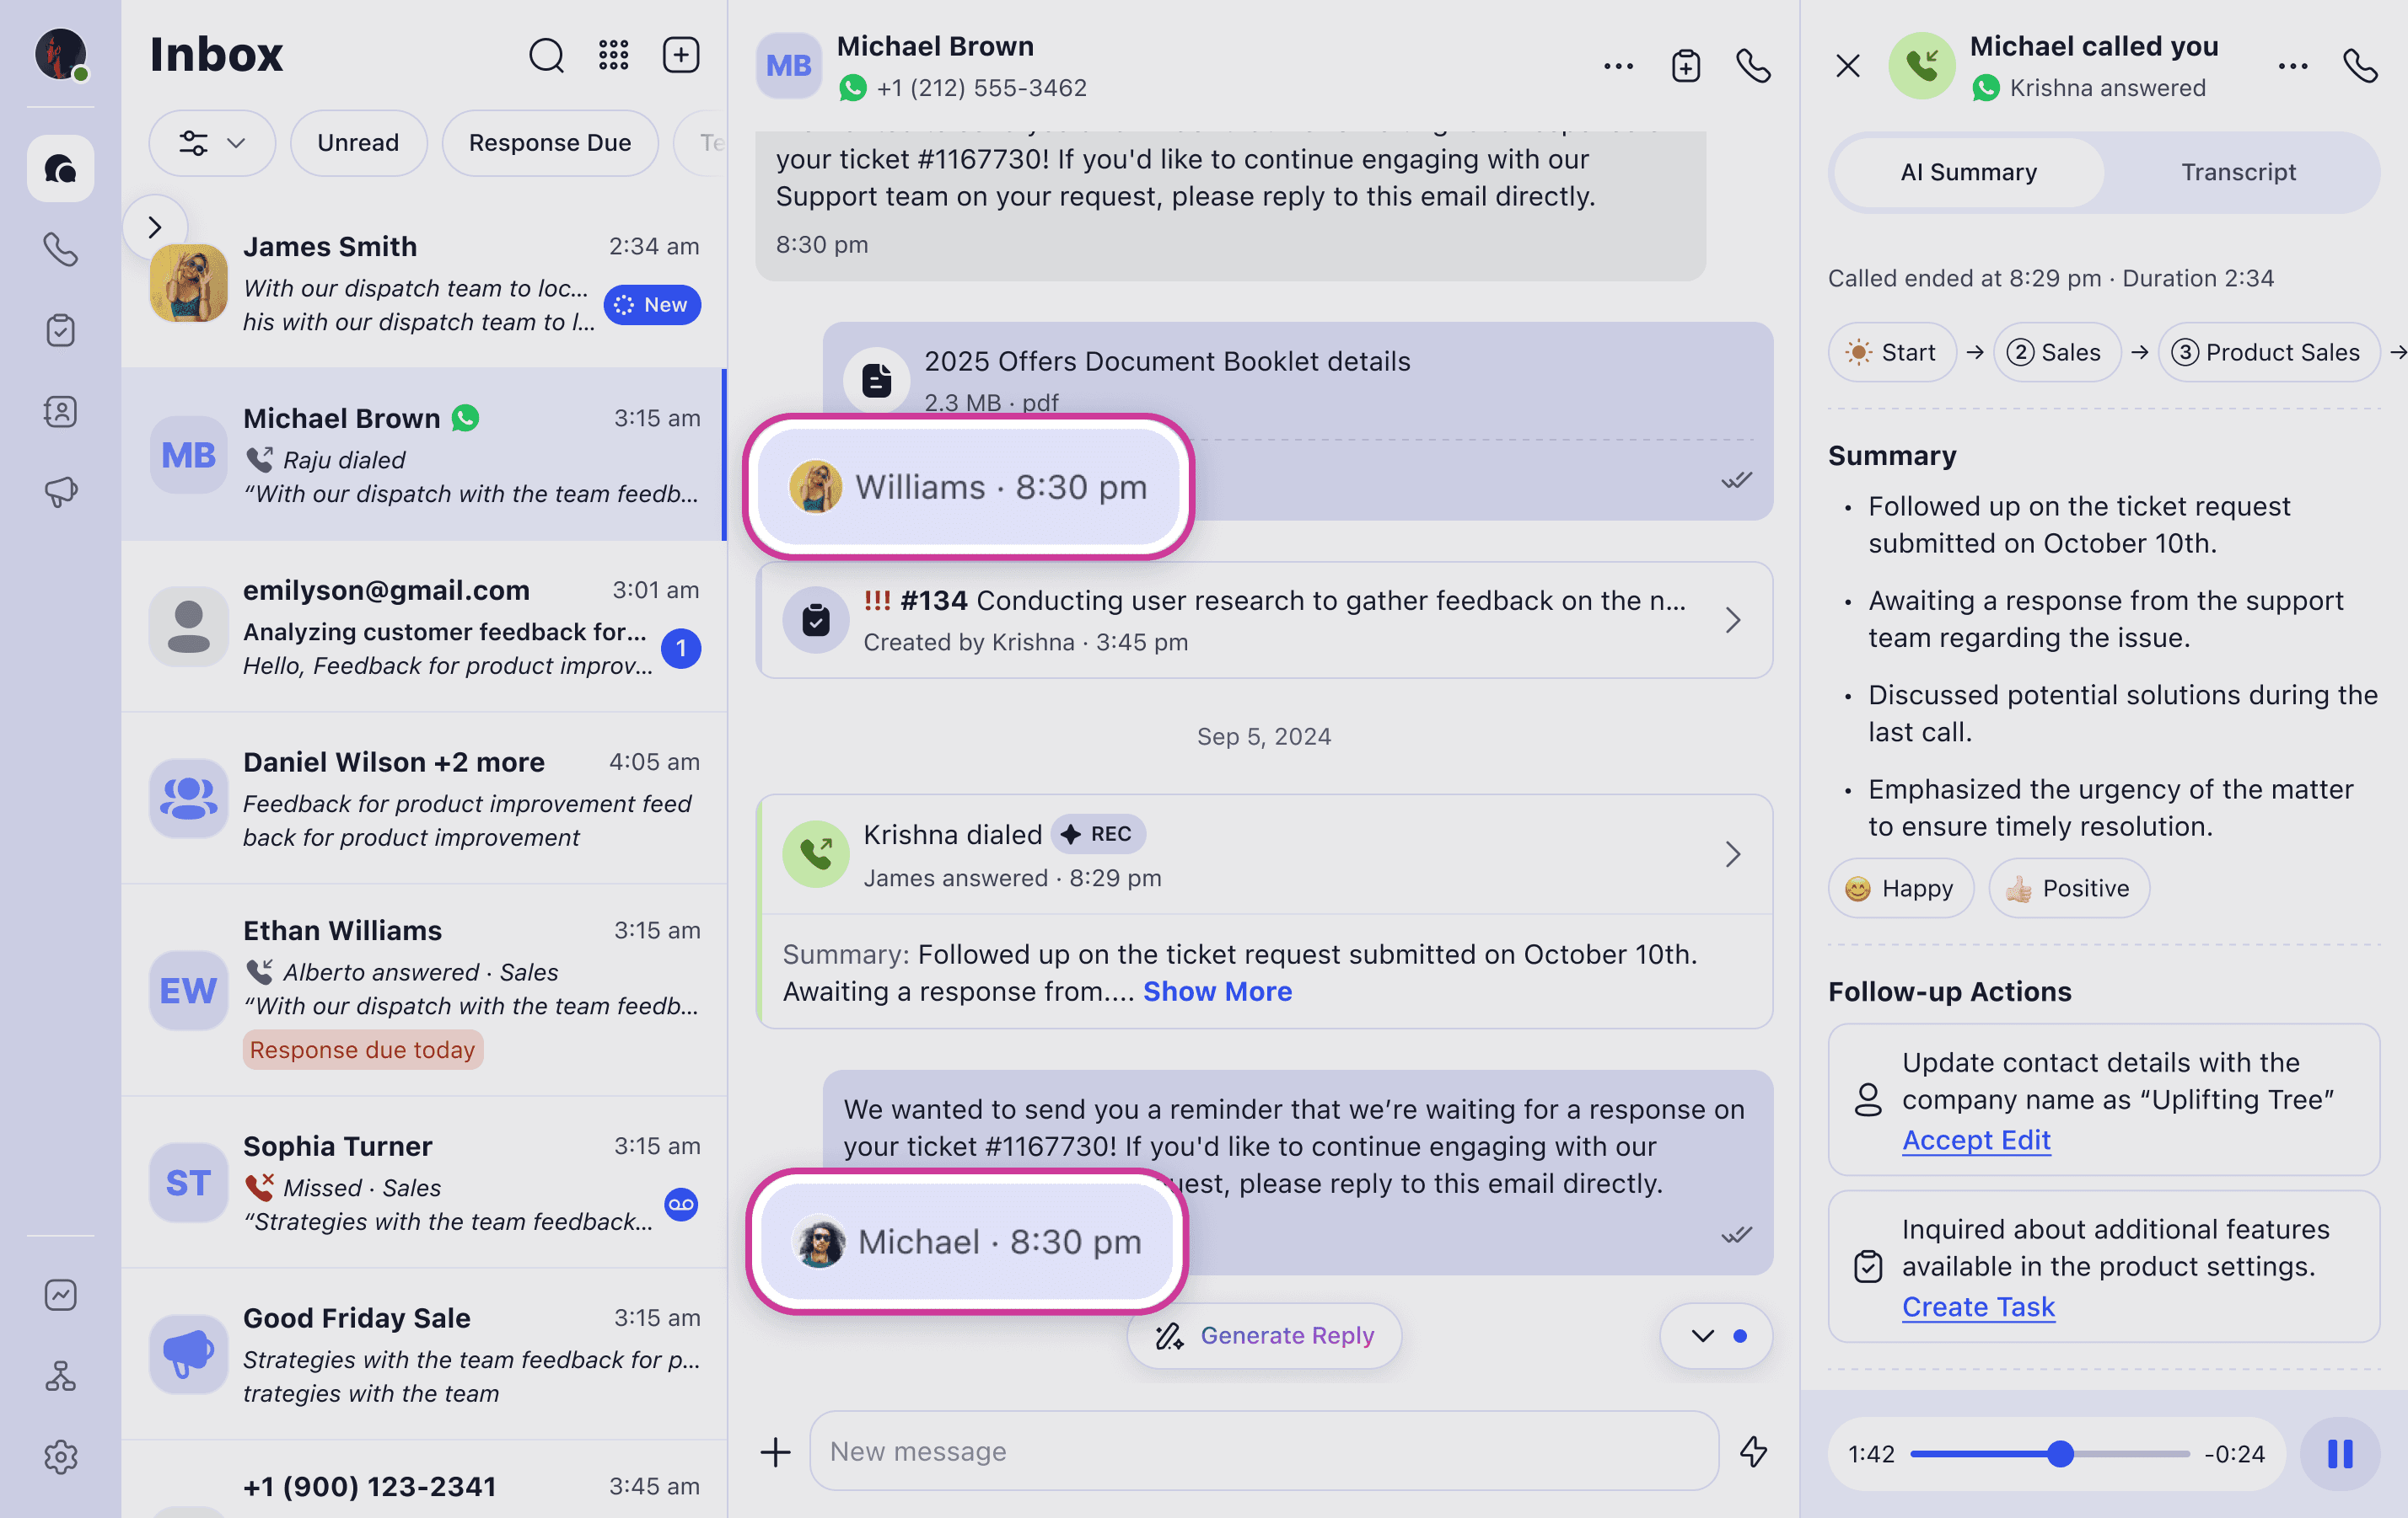Screen dimensions: 2408x1518
Task: Pause the call recording playback
Action: coord(2339,1454)
